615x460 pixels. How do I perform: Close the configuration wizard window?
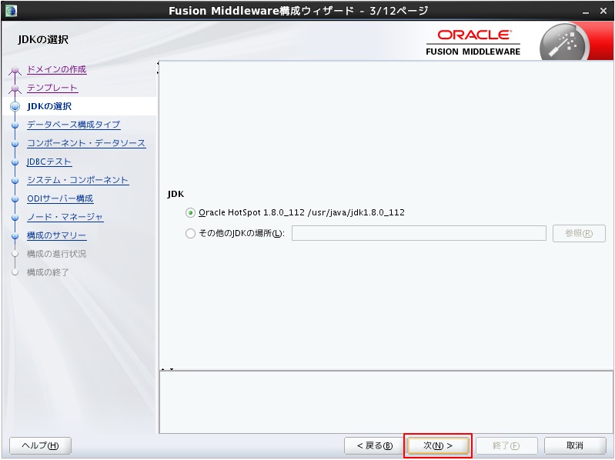point(603,11)
